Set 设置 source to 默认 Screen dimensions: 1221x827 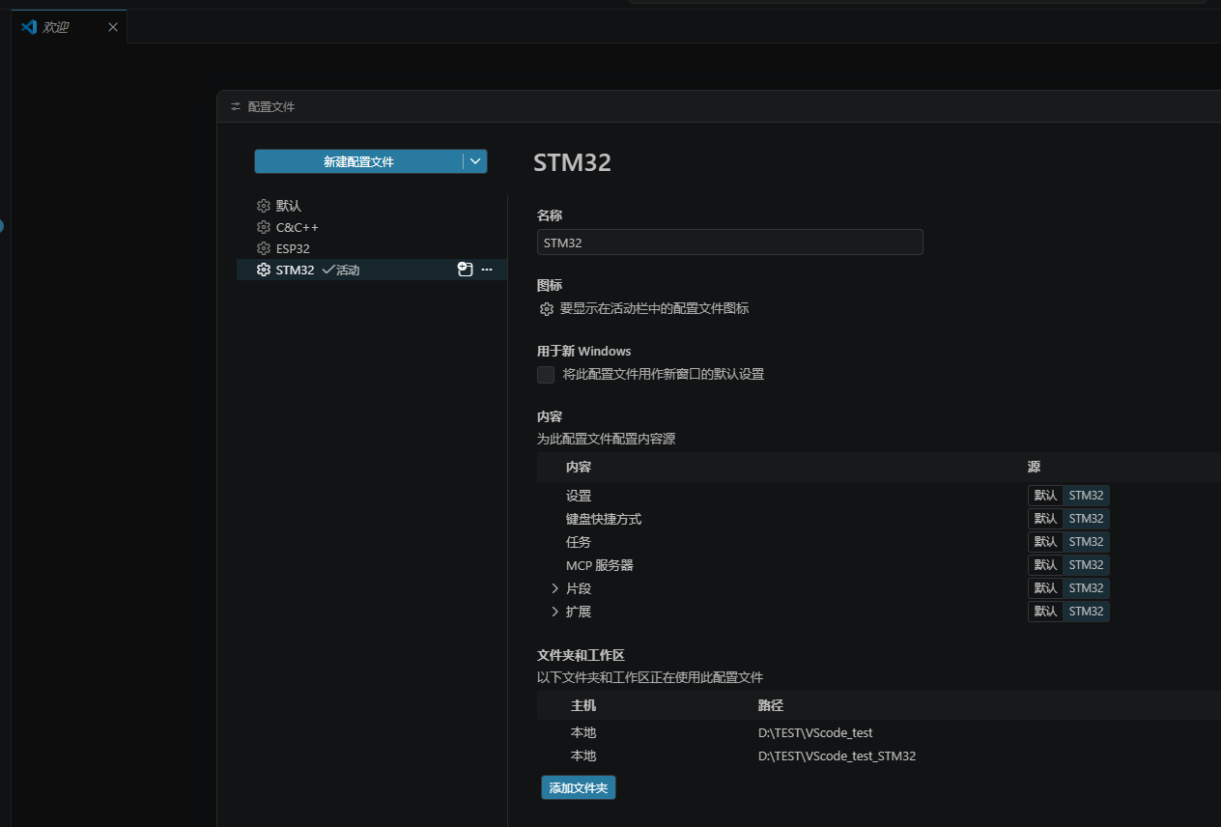[x=1045, y=496]
